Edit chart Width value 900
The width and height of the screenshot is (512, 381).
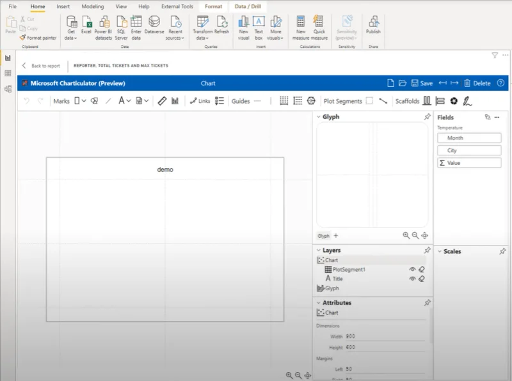(x=385, y=336)
